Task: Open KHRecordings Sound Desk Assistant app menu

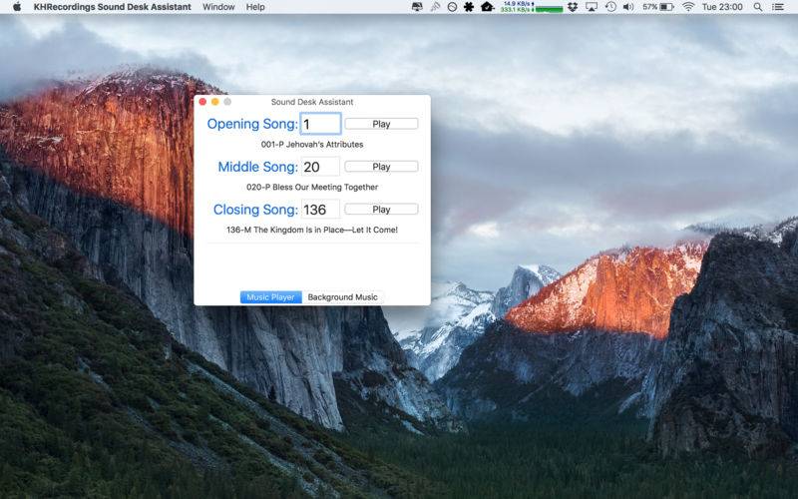Action: tap(112, 7)
